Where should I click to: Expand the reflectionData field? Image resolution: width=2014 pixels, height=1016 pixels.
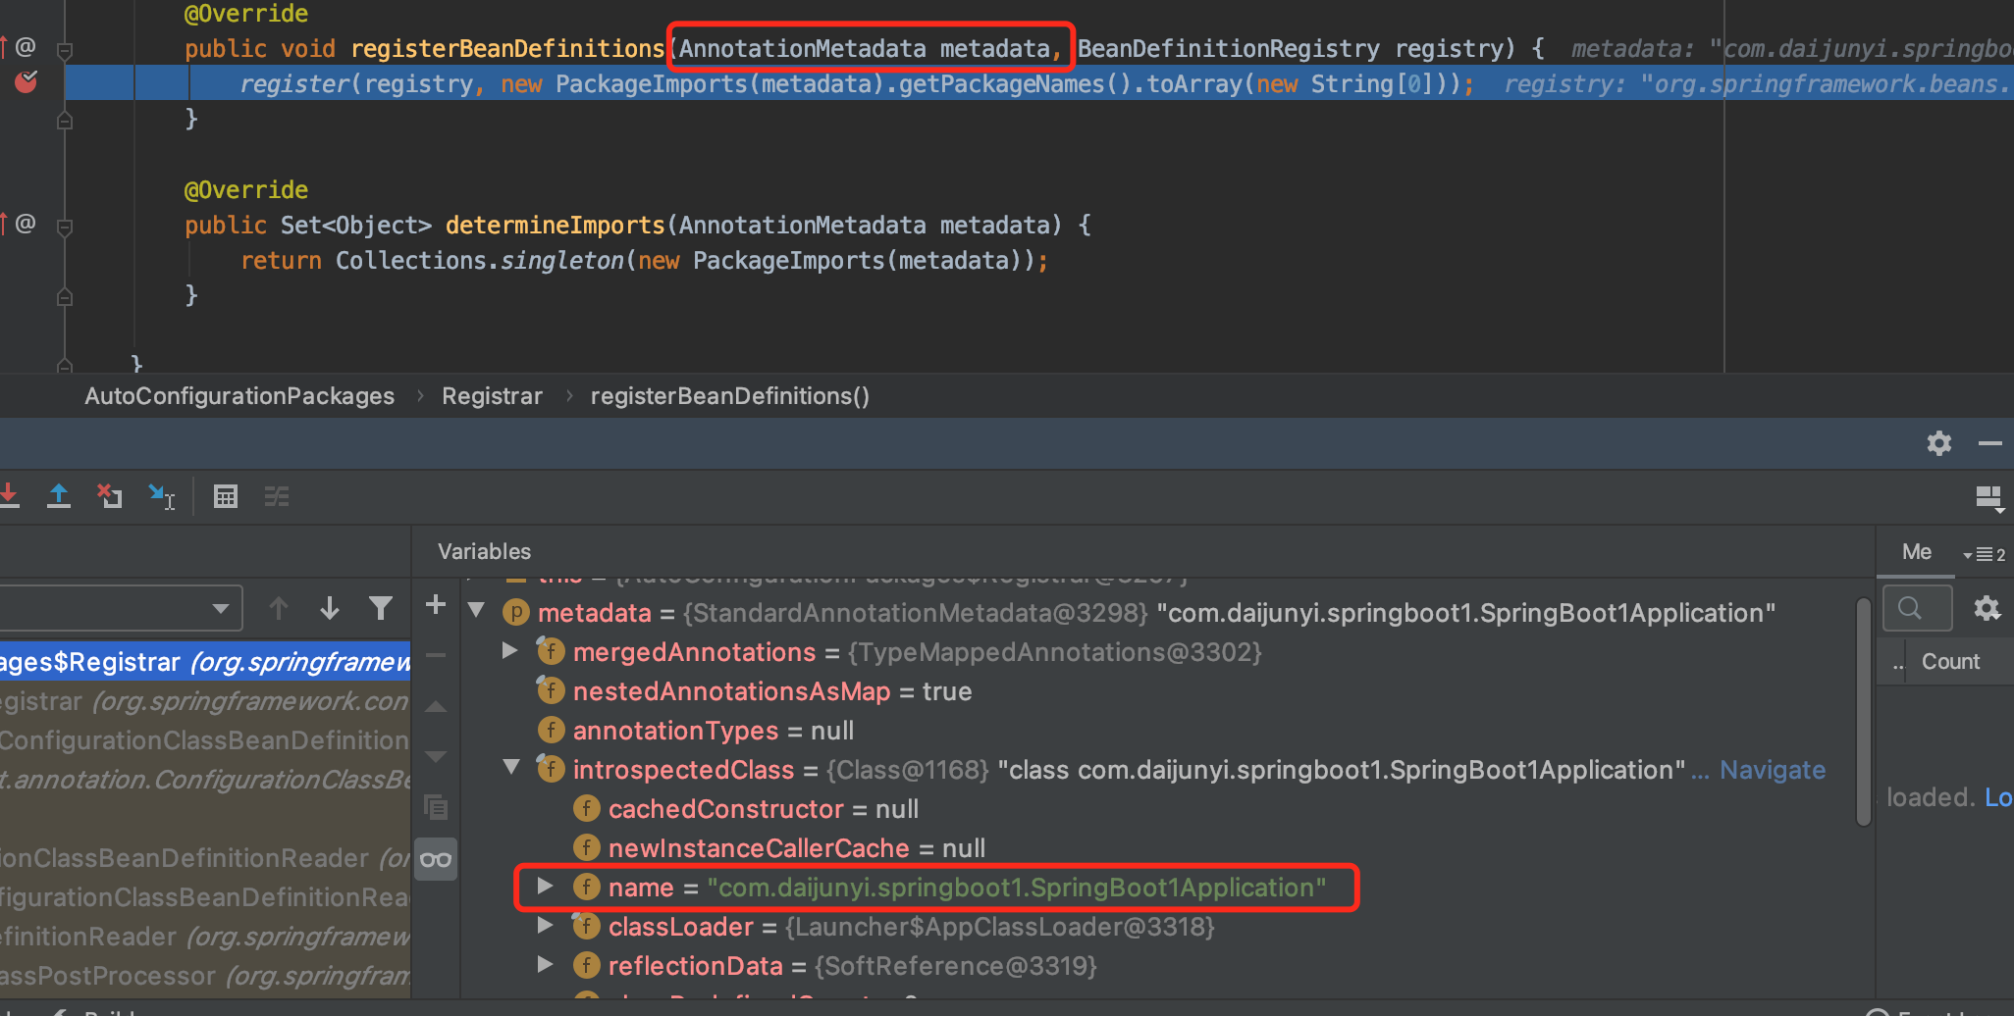[545, 964]
